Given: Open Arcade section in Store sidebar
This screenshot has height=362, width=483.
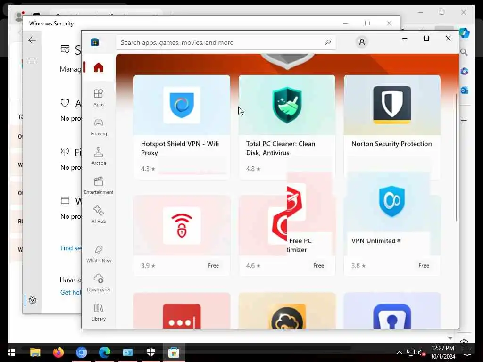Looking at the screenshot, I should pos(99,156).
